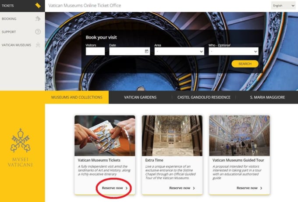Viewport: 298px width, 202px height.
Task: Open S. Maria Maggiore tab
Action: 267,97
